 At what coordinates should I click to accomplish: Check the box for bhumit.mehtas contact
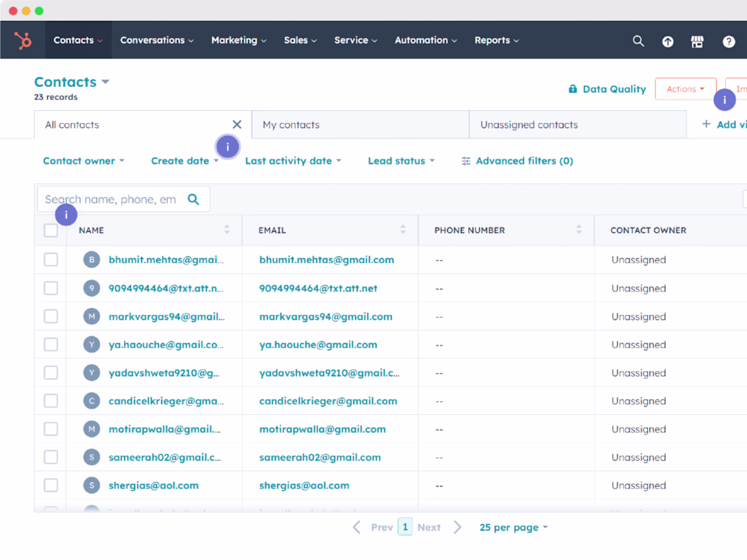[51, 260]
